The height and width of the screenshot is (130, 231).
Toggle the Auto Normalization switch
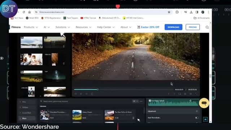coord(197,118)
